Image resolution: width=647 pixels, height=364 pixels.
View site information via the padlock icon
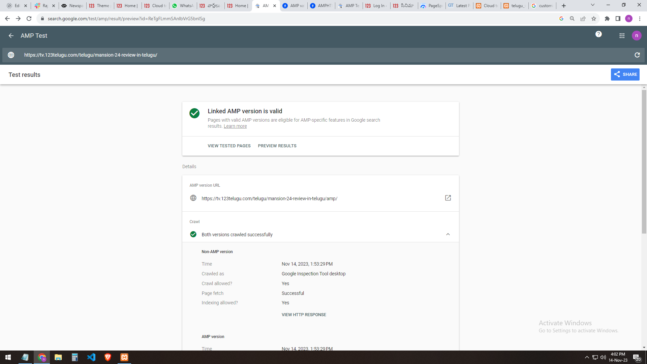pos(42,19)
